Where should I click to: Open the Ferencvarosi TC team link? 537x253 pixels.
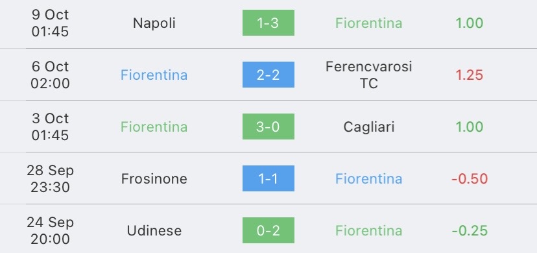click(369, 75)
